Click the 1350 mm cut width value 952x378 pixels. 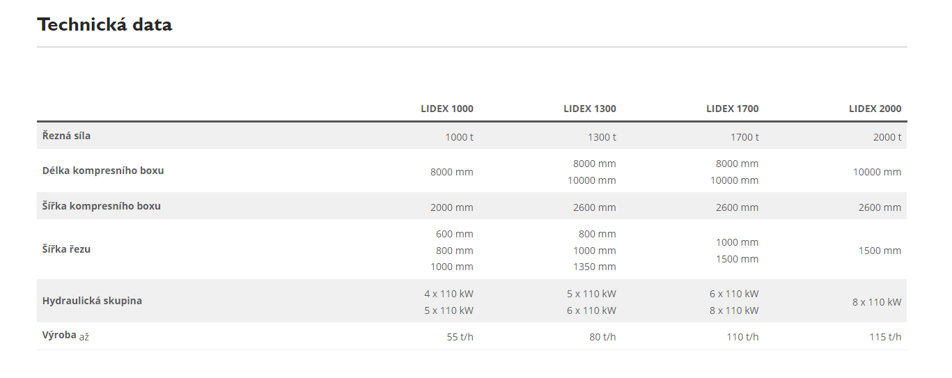coord(595,267)
